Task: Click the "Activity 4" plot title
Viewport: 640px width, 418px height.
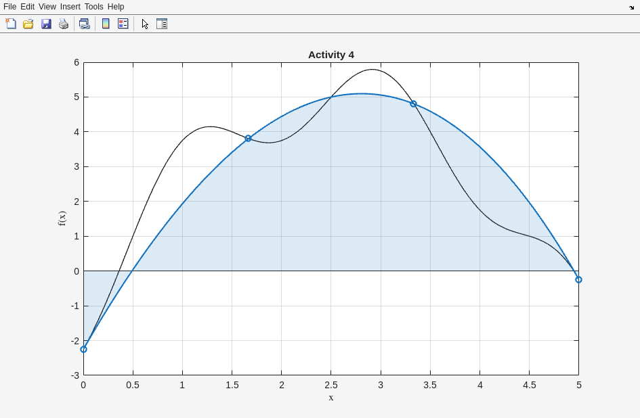Action: click(x=330, y=55)
